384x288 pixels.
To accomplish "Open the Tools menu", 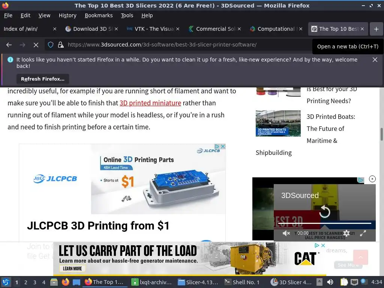I will point(127,15).
